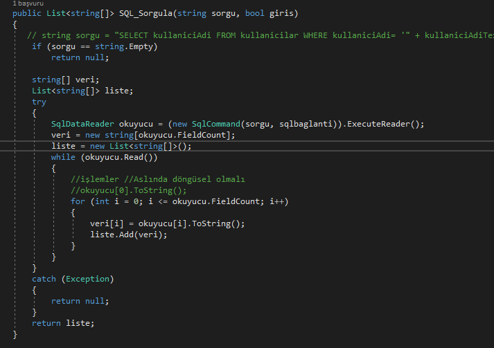Click the commented SELECT kullaniciAdi query line
The width and height of the screenshot is (494, 348).
coord(261,35)
